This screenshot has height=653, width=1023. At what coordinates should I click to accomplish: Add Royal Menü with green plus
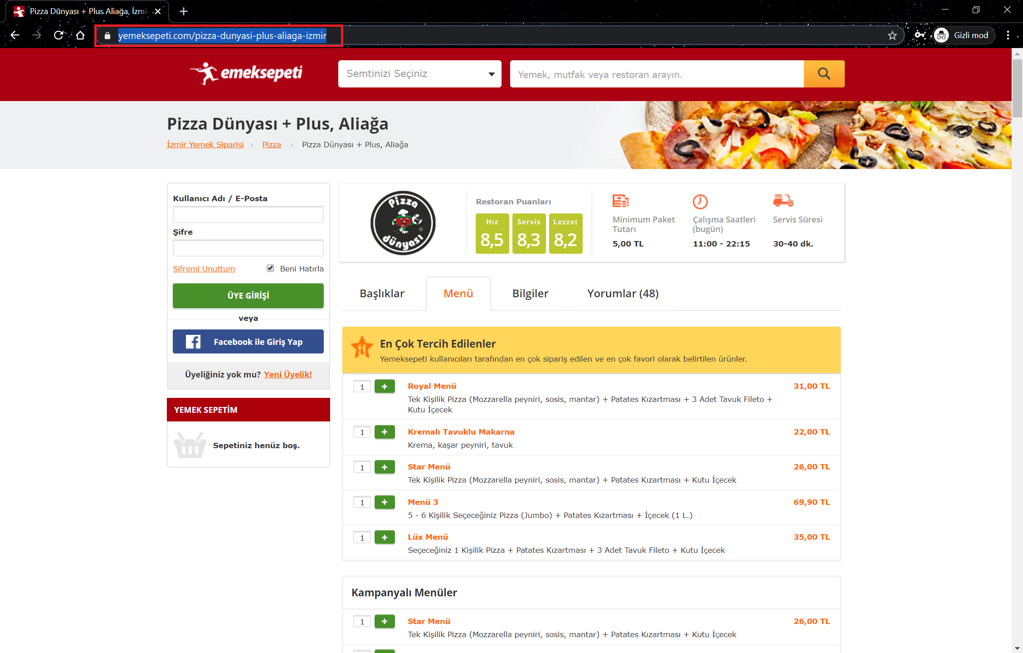click(x=384, y=387)
